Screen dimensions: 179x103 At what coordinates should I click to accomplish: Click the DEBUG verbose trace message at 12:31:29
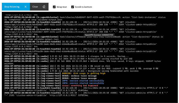pos(79,76)
